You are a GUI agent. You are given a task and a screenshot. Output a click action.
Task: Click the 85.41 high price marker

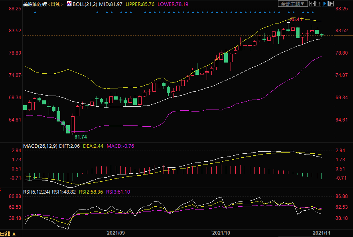(x=296, y=20)
